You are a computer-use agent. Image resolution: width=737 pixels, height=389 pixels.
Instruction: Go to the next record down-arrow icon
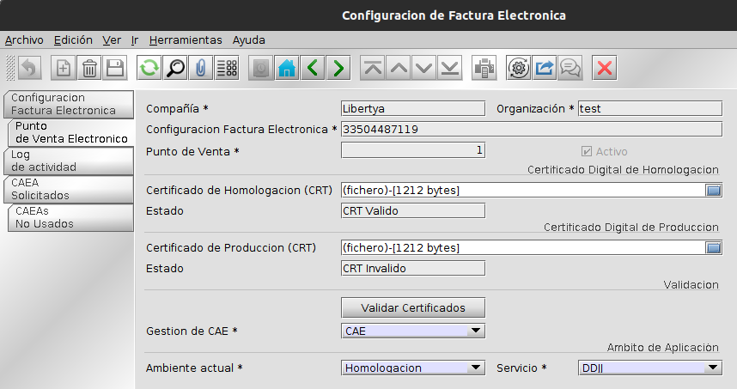point(424,68)
